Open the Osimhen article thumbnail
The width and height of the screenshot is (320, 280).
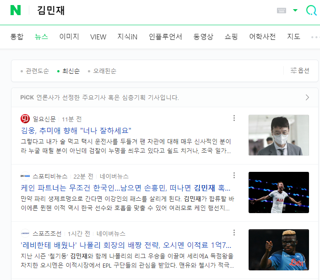point(279,250)
